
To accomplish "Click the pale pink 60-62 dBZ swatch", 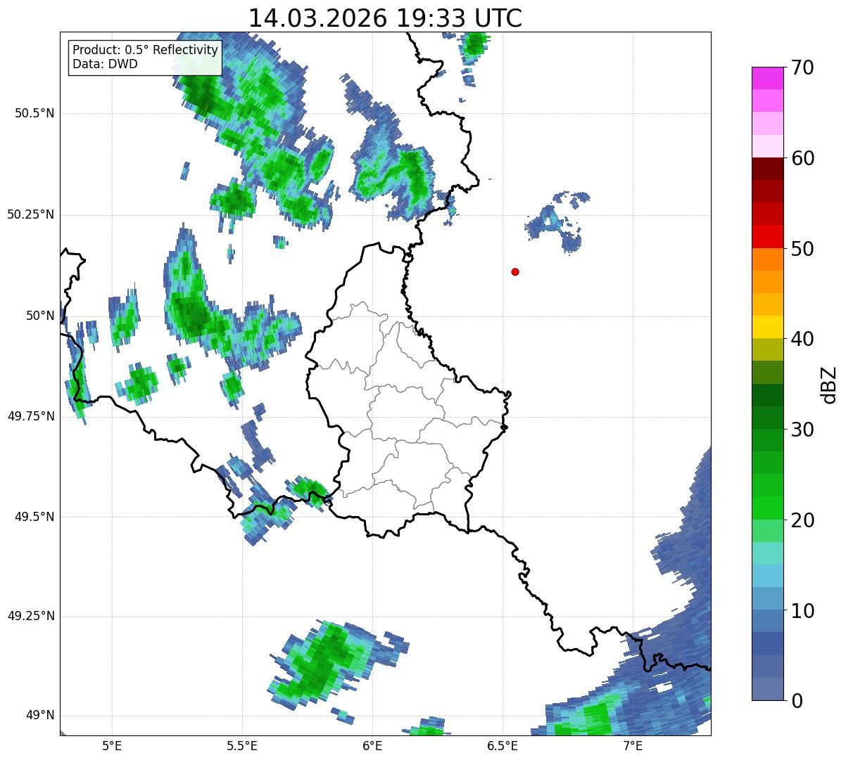I will click(769, 146).
